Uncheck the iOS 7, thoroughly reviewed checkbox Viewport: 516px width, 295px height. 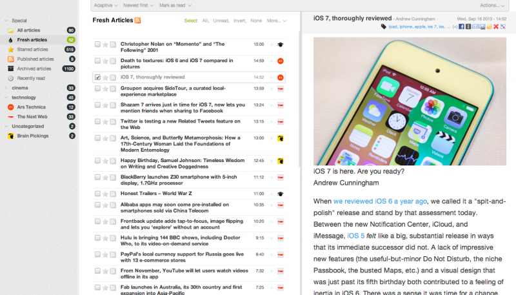point(97,77)
